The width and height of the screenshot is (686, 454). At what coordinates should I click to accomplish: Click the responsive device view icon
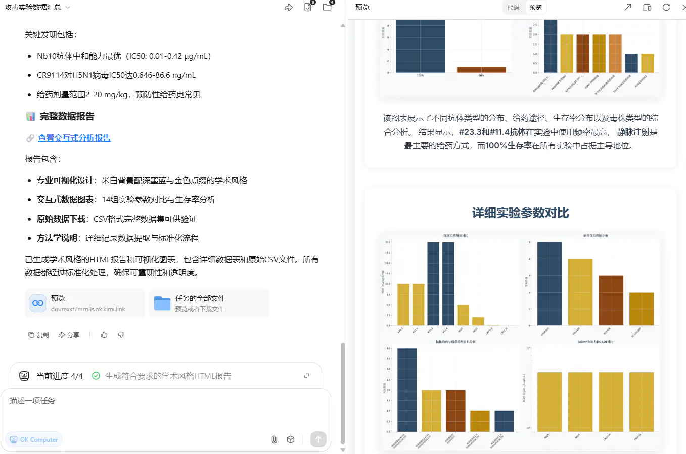pyautogui.click(x=647, y=7)
